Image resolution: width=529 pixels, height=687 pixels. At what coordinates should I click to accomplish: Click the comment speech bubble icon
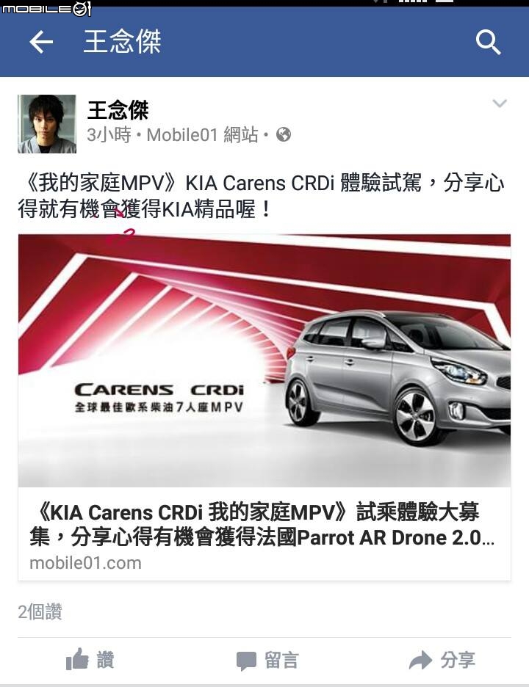pos(246,661)
